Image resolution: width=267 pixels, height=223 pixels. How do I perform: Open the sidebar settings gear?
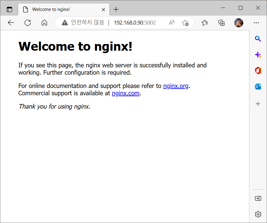258,214
